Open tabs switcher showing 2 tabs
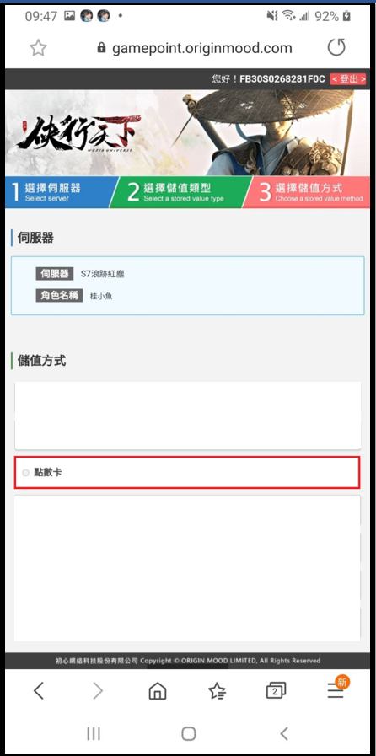The width and height of the screenshot is (376, 756). [276, 691]
